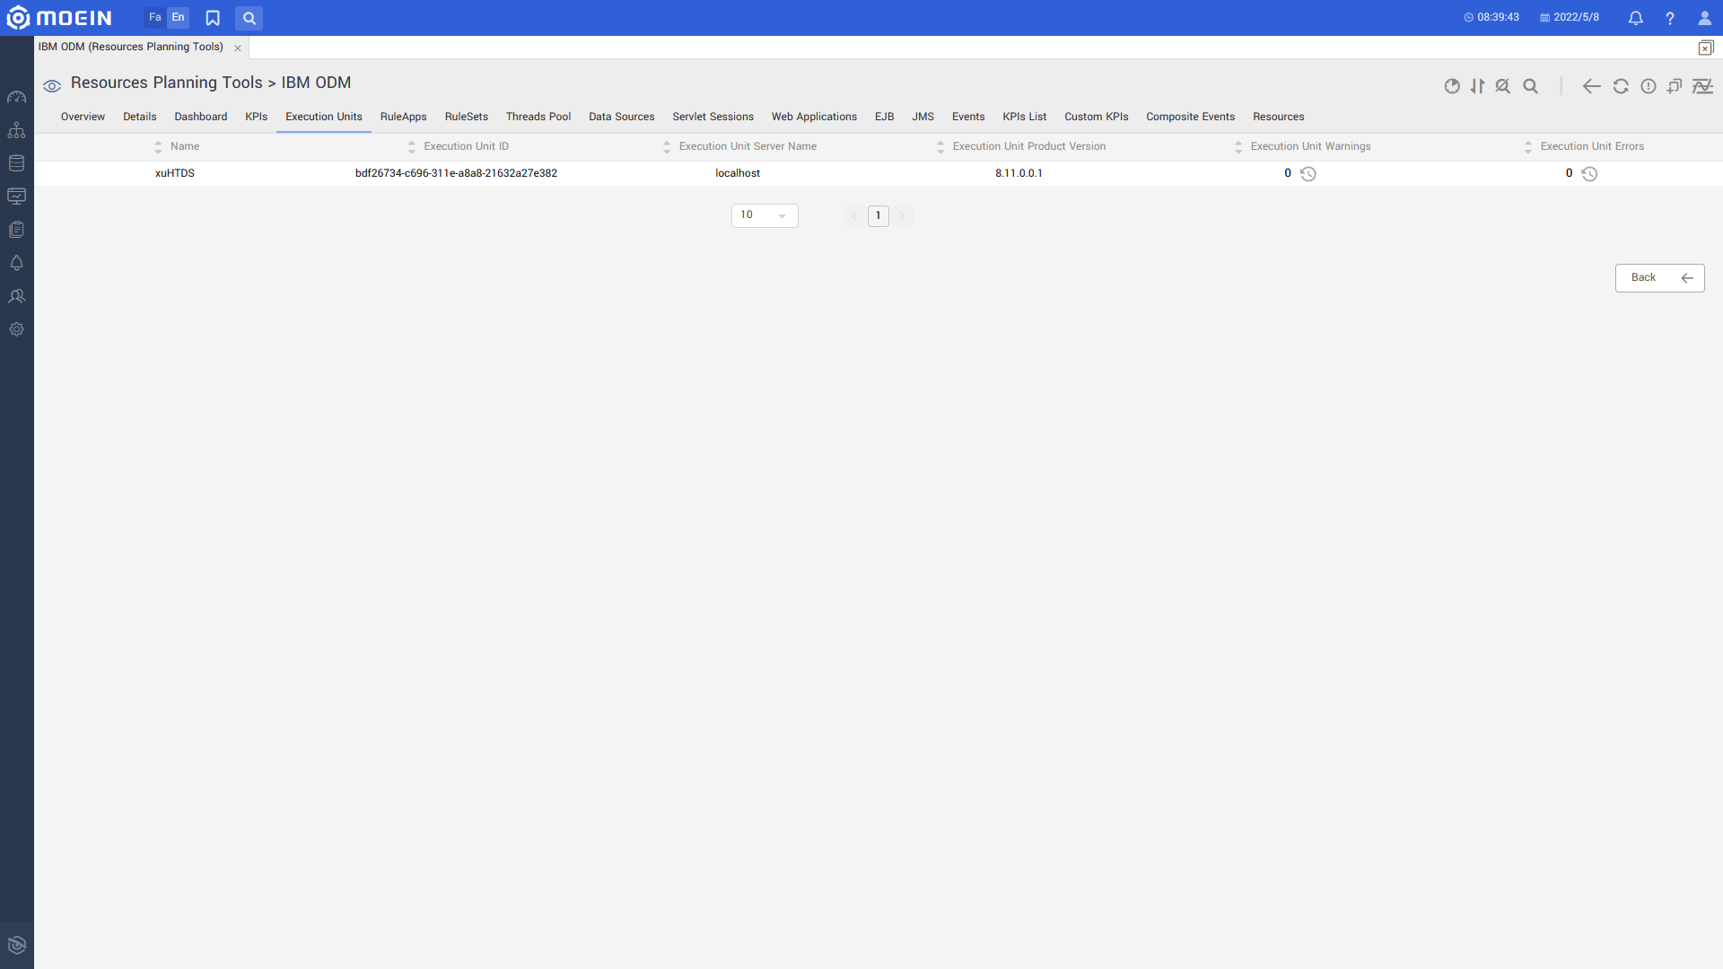The width and height of the screenshot is (1723, 969).
Task: Sort by Execution Unit Server Name column
Action: [667, 147]
